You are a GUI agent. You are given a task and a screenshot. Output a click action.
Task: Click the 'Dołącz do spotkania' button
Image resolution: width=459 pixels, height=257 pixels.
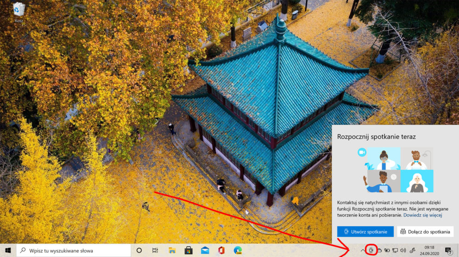tap(425, 232)
